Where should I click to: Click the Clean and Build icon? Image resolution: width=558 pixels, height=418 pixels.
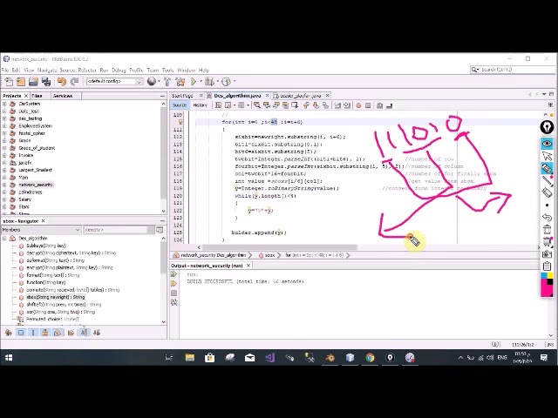(x=180, y=82)
